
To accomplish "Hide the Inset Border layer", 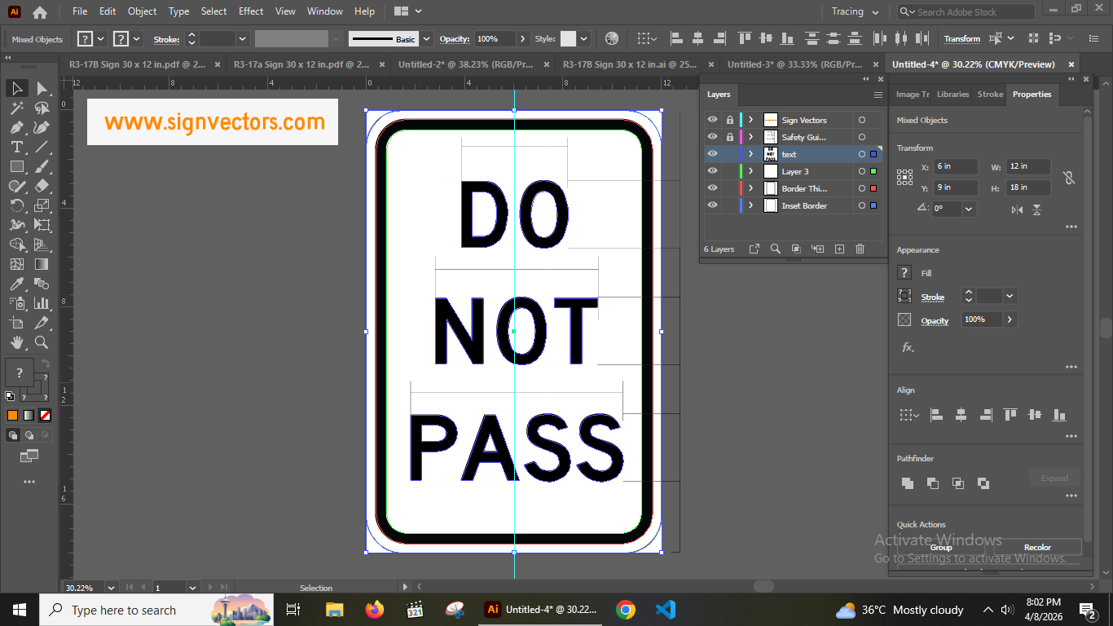I will coord(712,205).
